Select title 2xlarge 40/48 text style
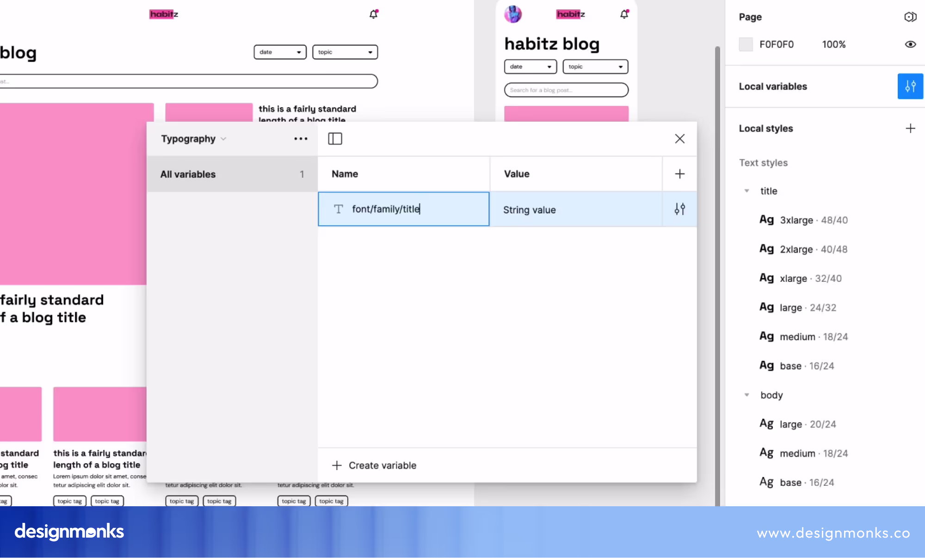This screenshot has height=558, width=925. (804, 249)
